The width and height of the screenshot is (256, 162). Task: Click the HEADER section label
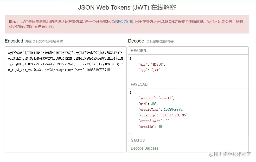click(138, 51)
